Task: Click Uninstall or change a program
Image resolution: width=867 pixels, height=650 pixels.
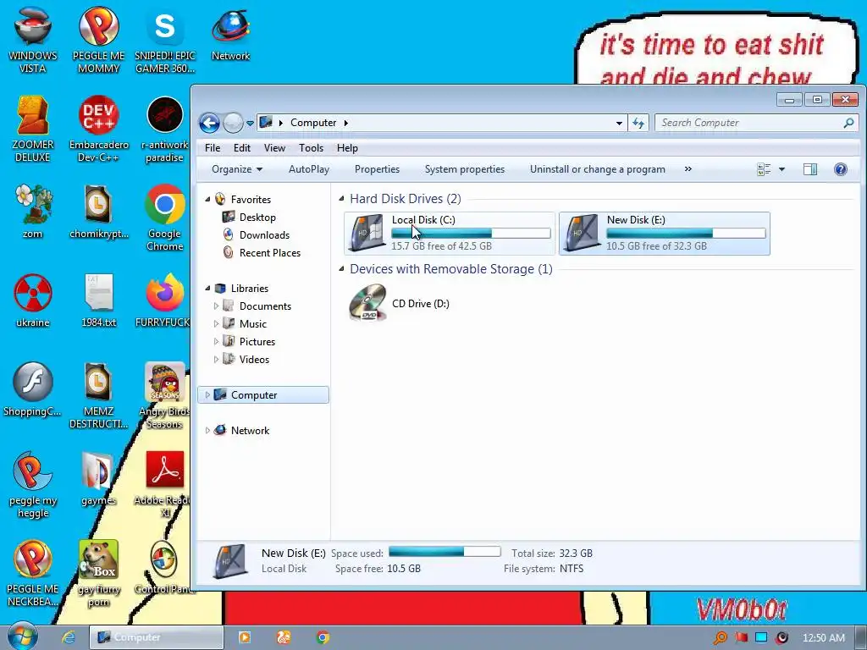Action: coord(597,169)
